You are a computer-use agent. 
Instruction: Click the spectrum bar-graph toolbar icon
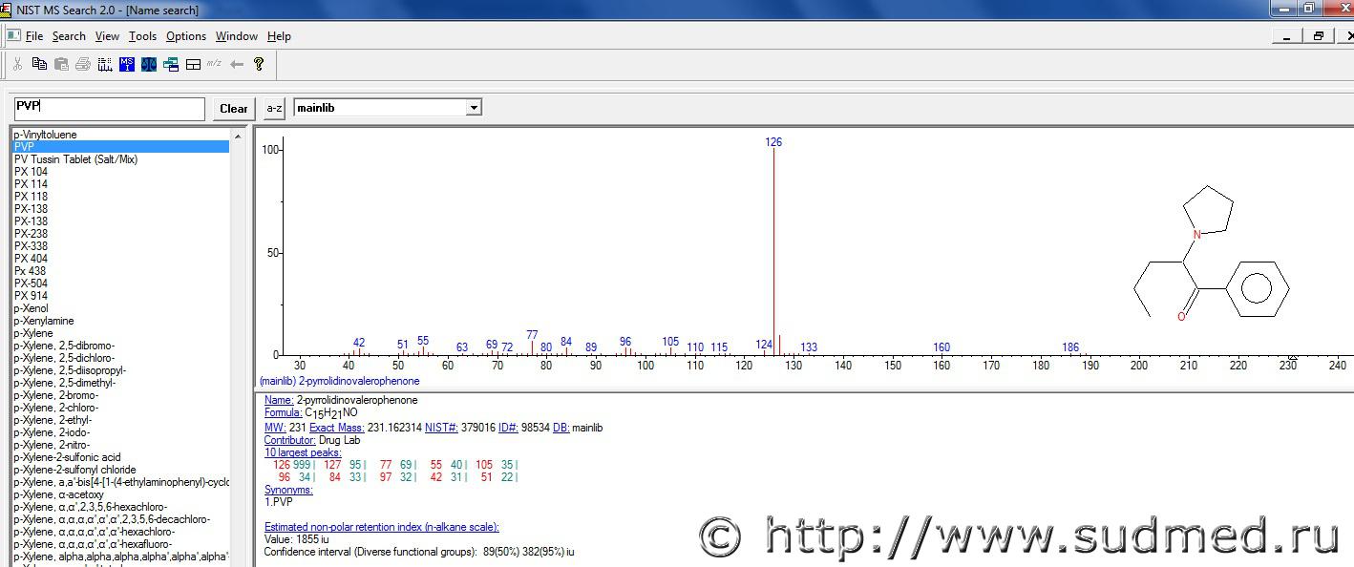[x=105, y=64]
